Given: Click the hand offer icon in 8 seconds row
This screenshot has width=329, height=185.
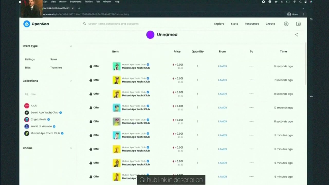Looking at the screenshot, I should coord(90,94).
